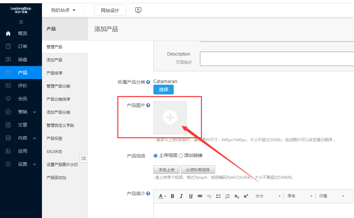Insert a hyperlink using the link icon
354x218 pixels.
[x=200, y=196]
